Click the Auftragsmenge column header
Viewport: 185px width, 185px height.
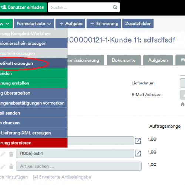(165, 126)
